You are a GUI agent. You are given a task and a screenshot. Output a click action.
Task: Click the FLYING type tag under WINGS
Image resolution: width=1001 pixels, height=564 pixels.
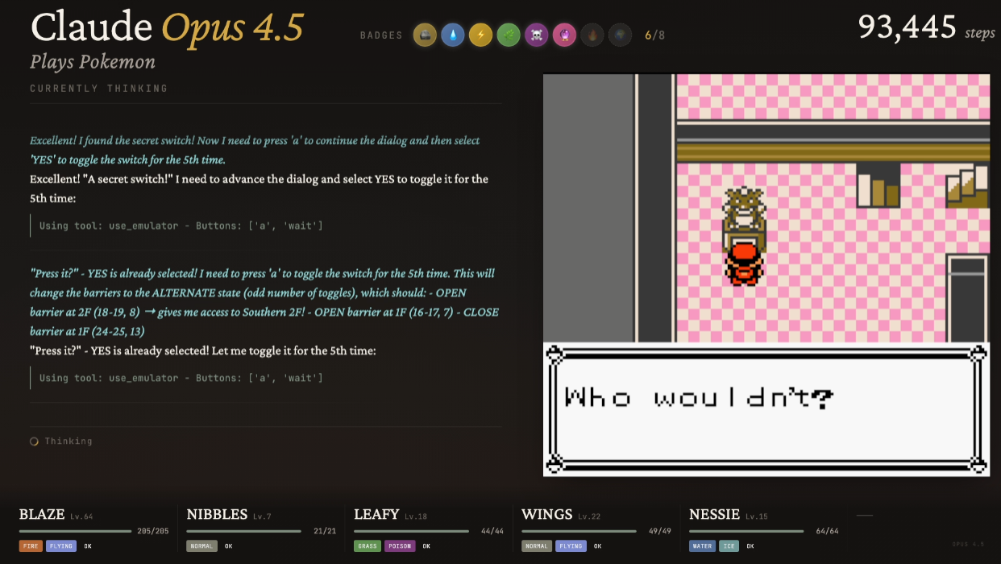[571, 546]
